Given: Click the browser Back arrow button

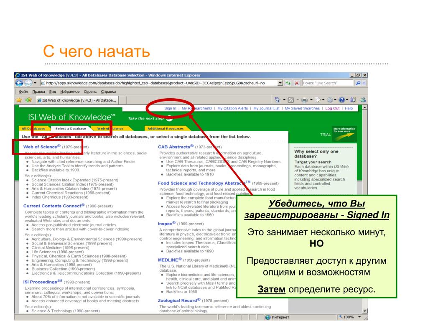Looking at the screenshot, I should click(19, 83).
